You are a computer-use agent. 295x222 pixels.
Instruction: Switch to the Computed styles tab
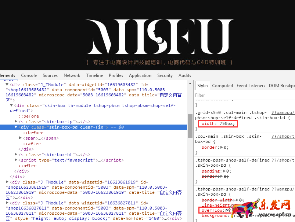click(x=222, y=86)
